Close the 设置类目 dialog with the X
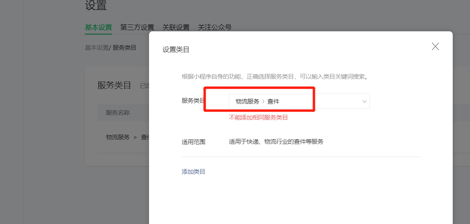This screenshot has width=470, height=224. (435, 47)
